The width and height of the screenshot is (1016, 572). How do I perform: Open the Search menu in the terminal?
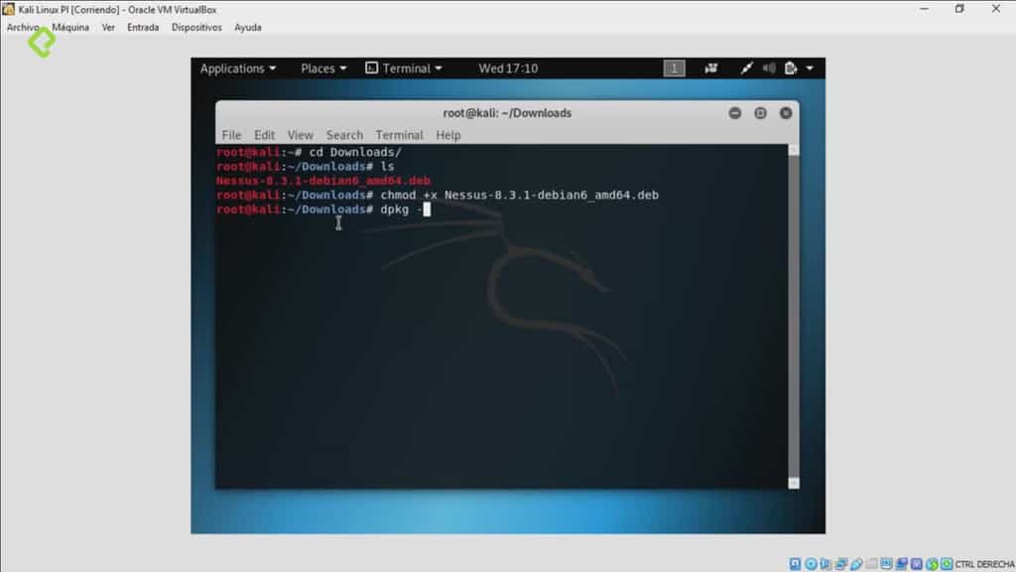344,134
